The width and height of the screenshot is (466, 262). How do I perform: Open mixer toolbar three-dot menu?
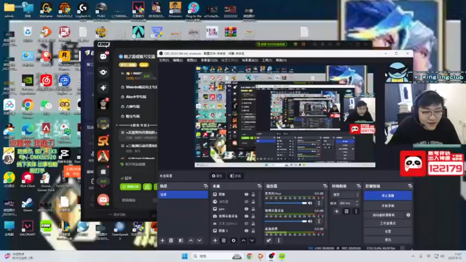click(279, 240)
